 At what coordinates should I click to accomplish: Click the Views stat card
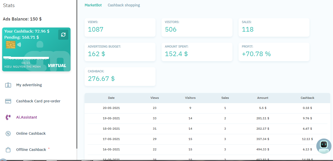pyautogui.click(x=120, y=27)
